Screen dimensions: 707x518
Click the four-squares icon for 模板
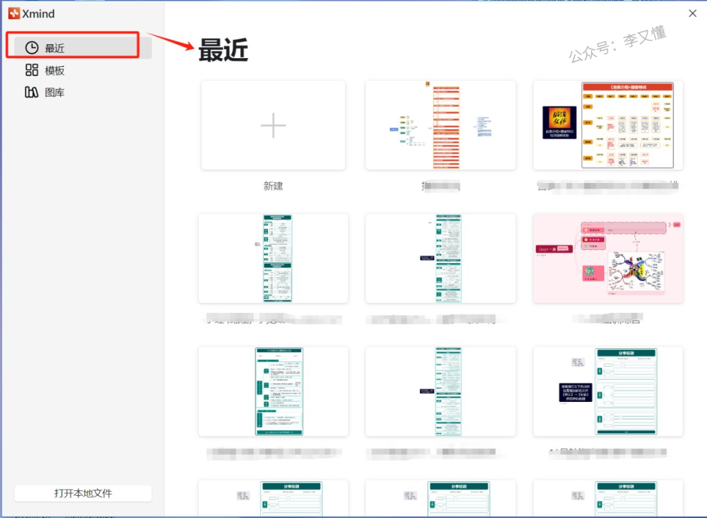coord(32,70)
